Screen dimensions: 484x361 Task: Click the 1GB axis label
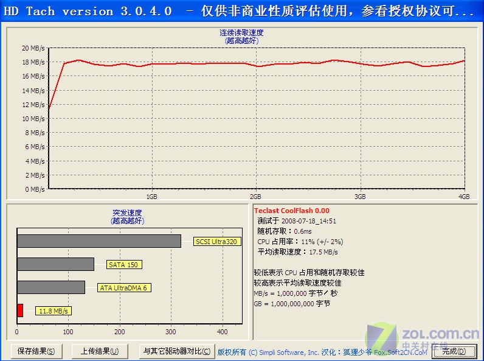[x=151, y=197]
